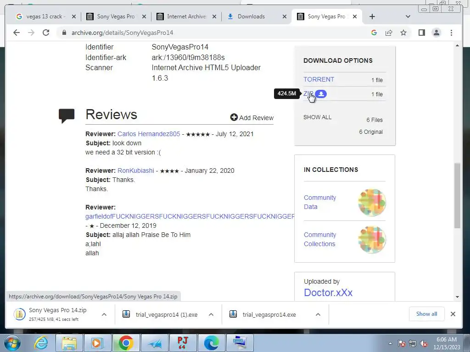Image resolution: width=470 pixels, height=352 pixels.
Task: Click the blue ZIP download icon
Action: (321, 94)
